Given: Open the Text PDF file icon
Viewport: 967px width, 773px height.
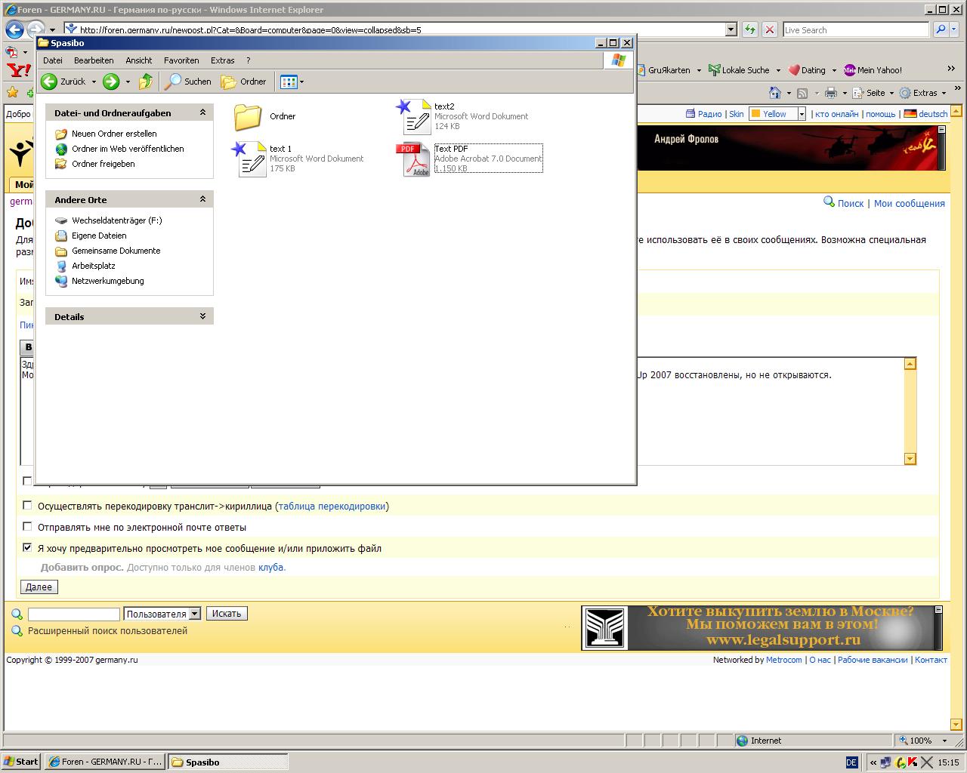Looking at the screenshot, I should click(413, 159).
